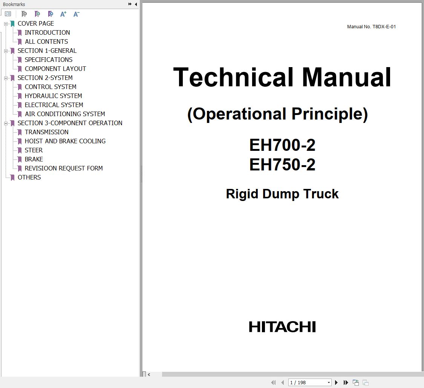Click the bookmark icon beside HYDRAULIC SYSTEM

point(20,96)
